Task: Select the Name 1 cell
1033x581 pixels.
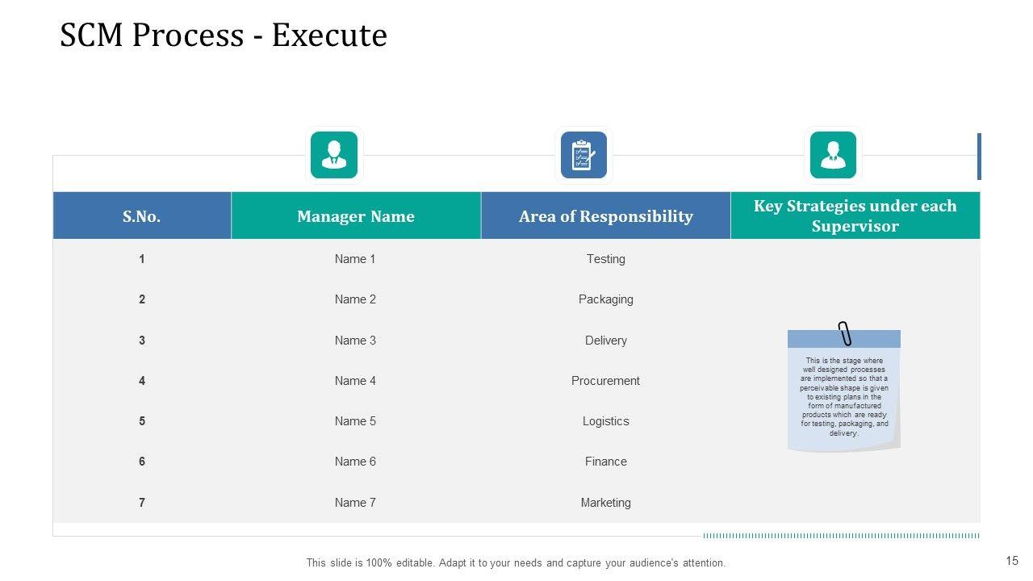Action: pos(355,259)
